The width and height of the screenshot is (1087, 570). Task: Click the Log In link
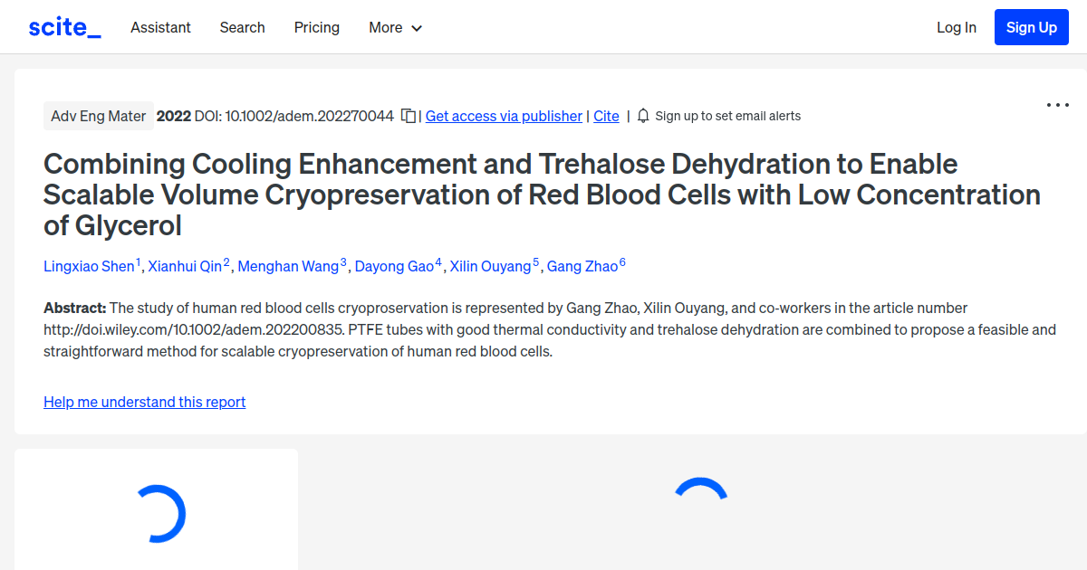pyautogui.click(x=956, y=27)
